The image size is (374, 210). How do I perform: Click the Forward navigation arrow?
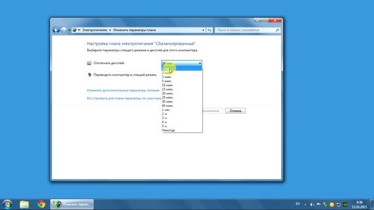64,30
